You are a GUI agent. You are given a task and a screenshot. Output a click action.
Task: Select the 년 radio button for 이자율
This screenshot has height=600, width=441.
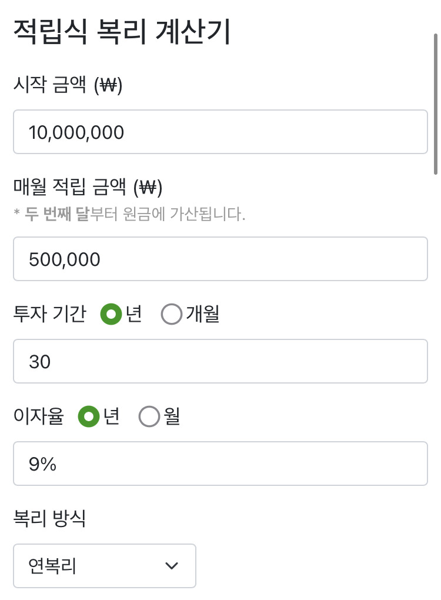pyautogui.click(x=89, y=417)
